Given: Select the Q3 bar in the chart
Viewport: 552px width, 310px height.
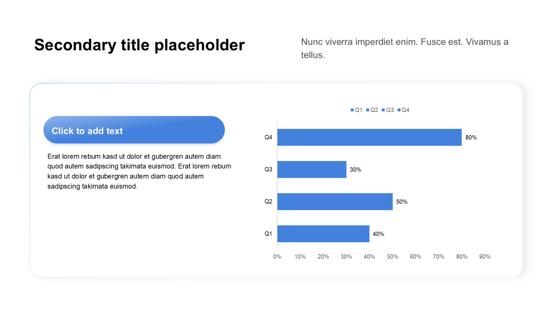Looking at the screenshot, I should [x=312, y=170].
